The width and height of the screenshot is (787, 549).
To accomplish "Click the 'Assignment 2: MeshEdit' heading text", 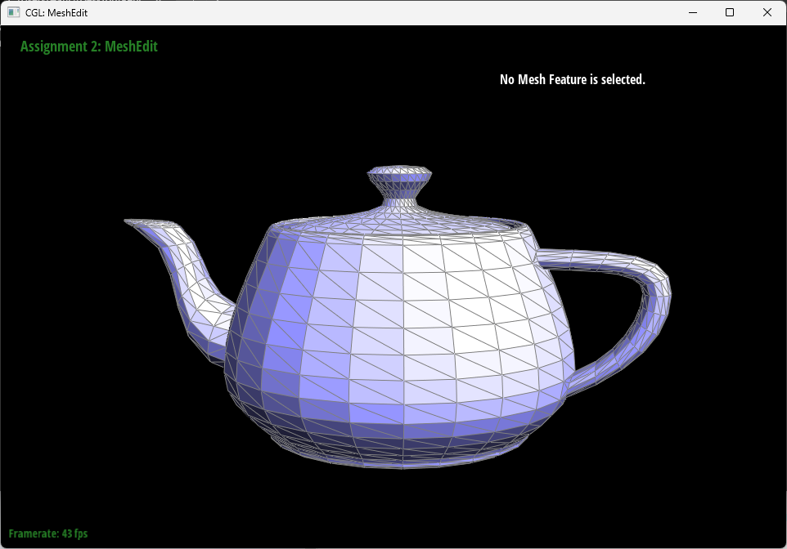I will (89, 47).
